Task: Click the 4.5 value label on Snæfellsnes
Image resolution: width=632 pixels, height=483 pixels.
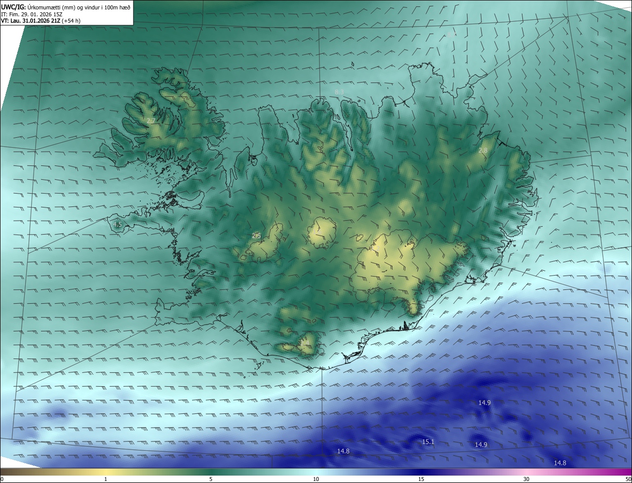Action: [118, 225]
